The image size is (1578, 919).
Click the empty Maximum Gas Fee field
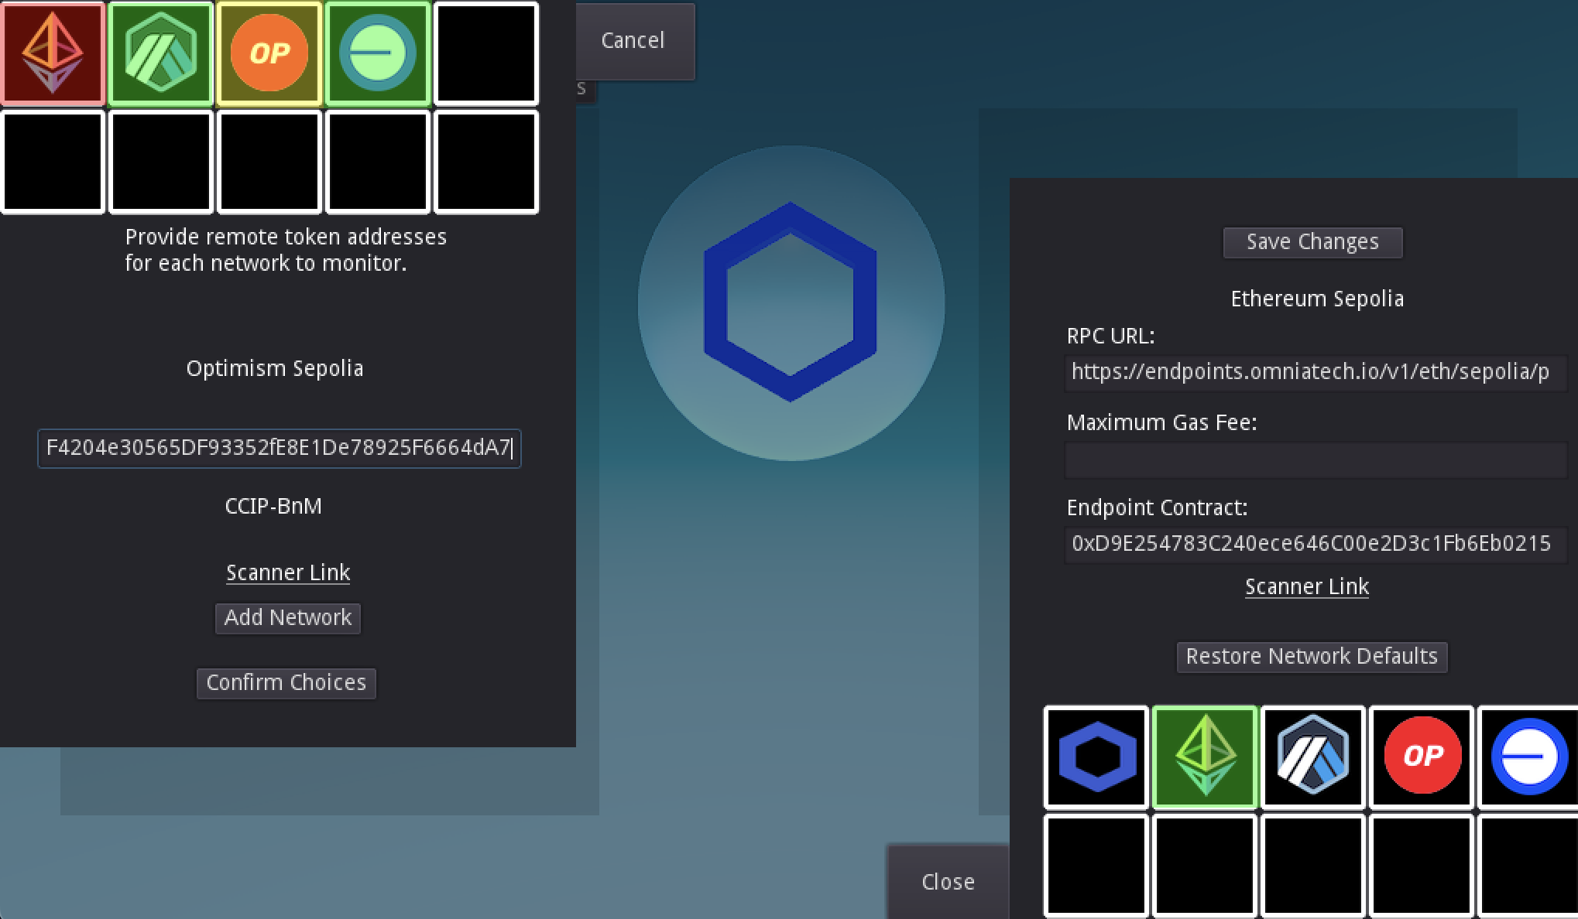pos(1315,460)
